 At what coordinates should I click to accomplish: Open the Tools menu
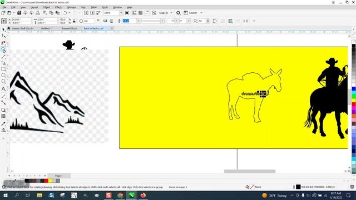coord(105,7)
